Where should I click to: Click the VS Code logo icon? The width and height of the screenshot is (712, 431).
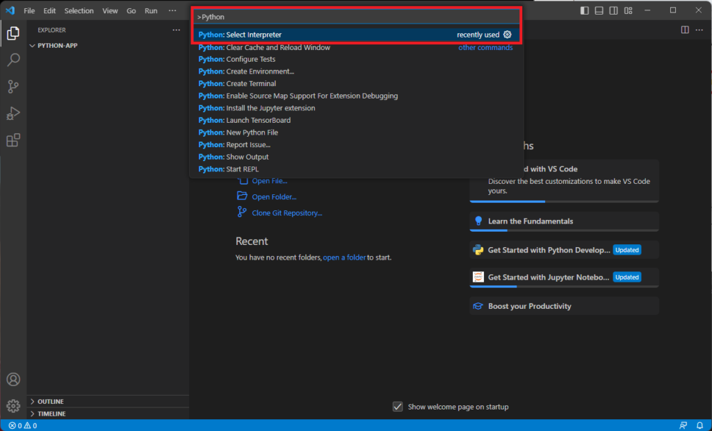(x=10, y=10)
